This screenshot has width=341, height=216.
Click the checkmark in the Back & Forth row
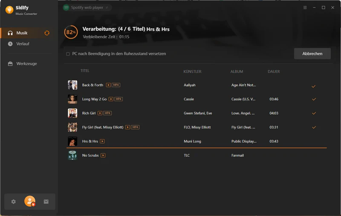[x=313, y=86]
